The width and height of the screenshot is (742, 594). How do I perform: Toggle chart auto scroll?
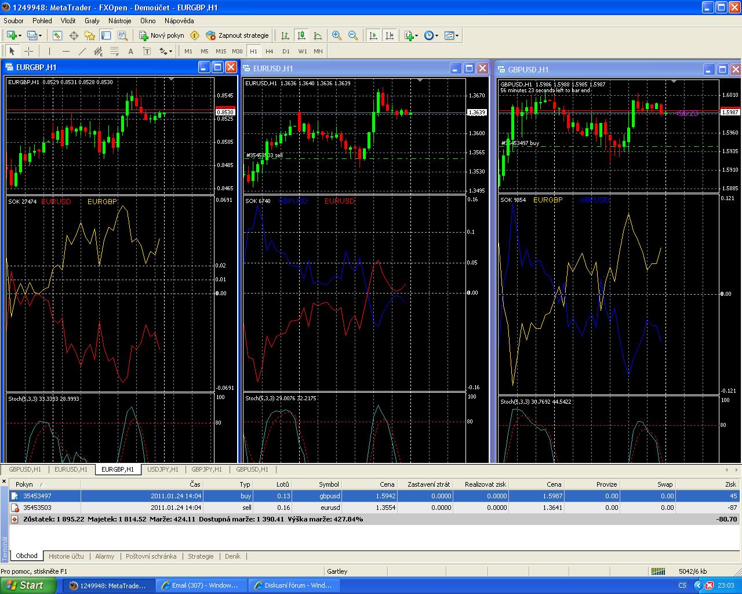[373, 35]
